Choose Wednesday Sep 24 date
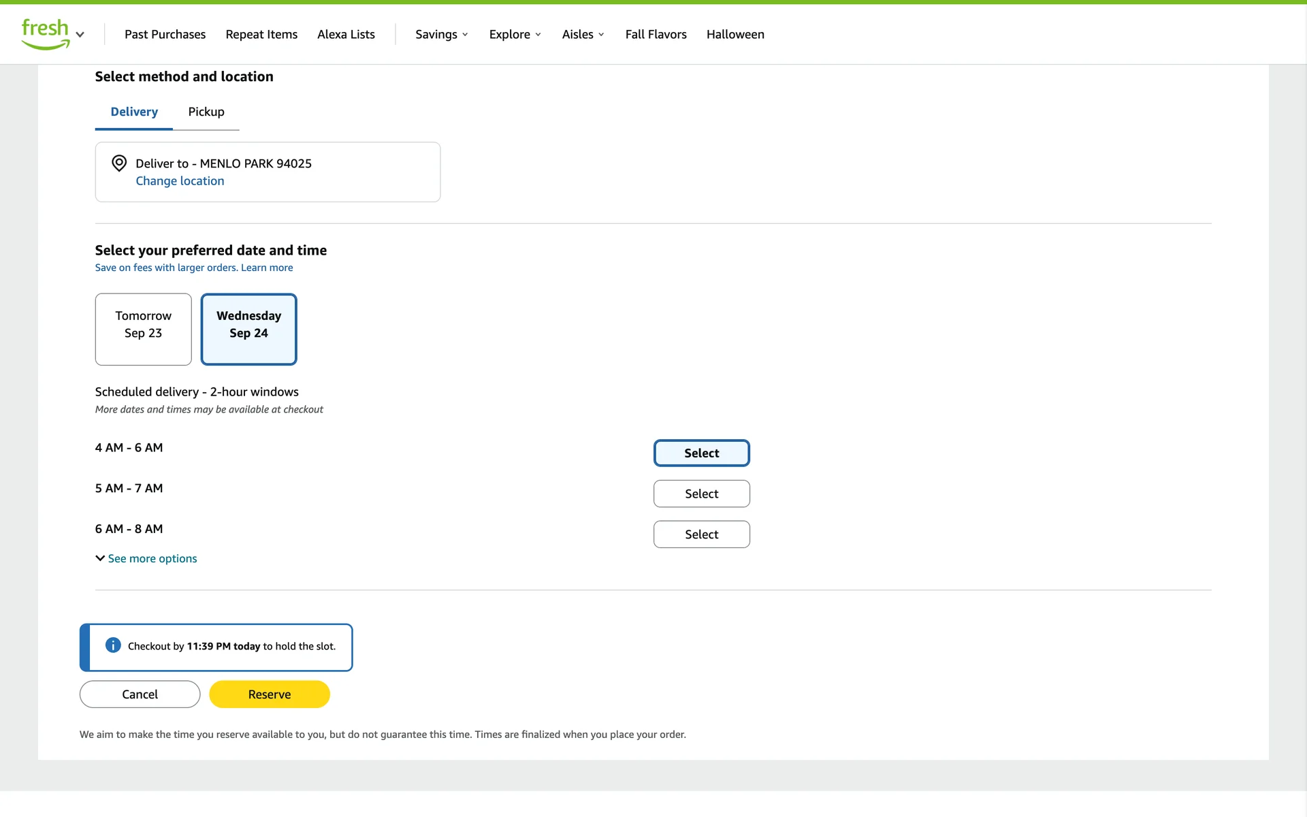1307x817 pixels. coord(248,330)
